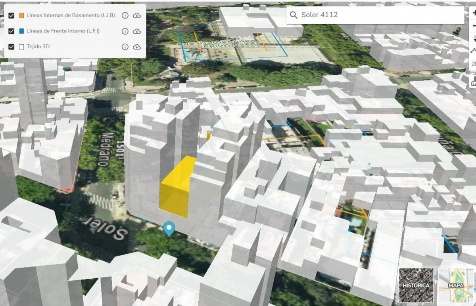Toggle the Líneas de Frente Interno checkbox

[12, 31]
